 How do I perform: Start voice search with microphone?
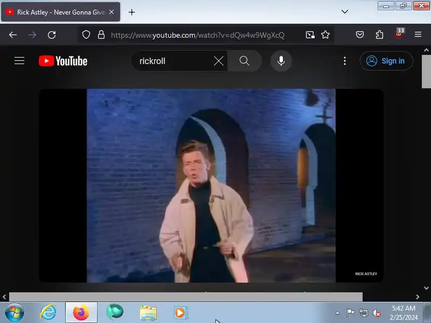tap(281, 61)
